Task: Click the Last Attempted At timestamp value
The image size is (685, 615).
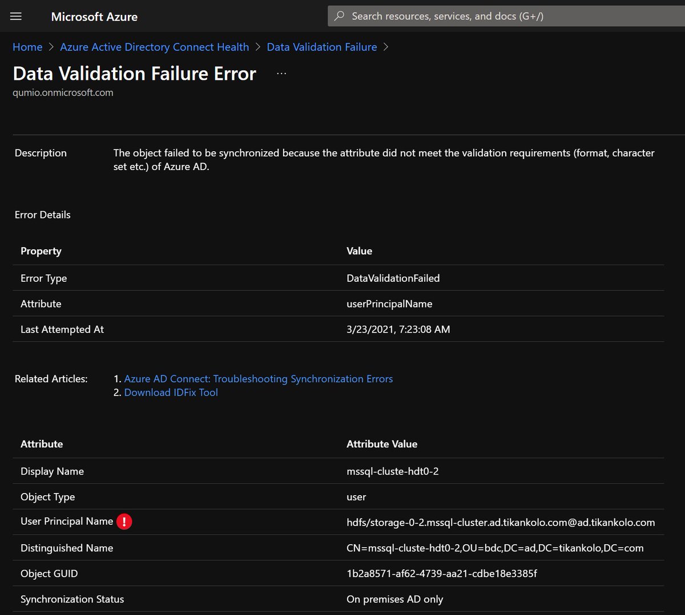Action: 398,329
